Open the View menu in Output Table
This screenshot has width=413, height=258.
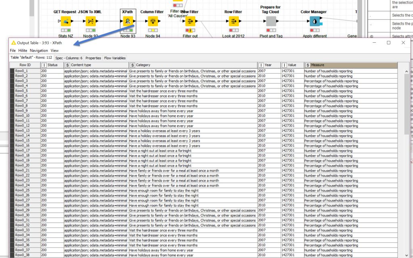pos(54,50)
